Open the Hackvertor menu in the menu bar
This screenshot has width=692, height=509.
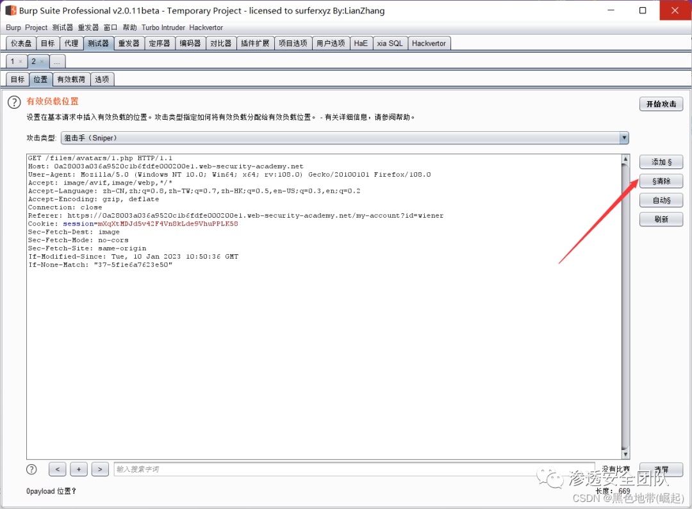click(x=206, y=28)
